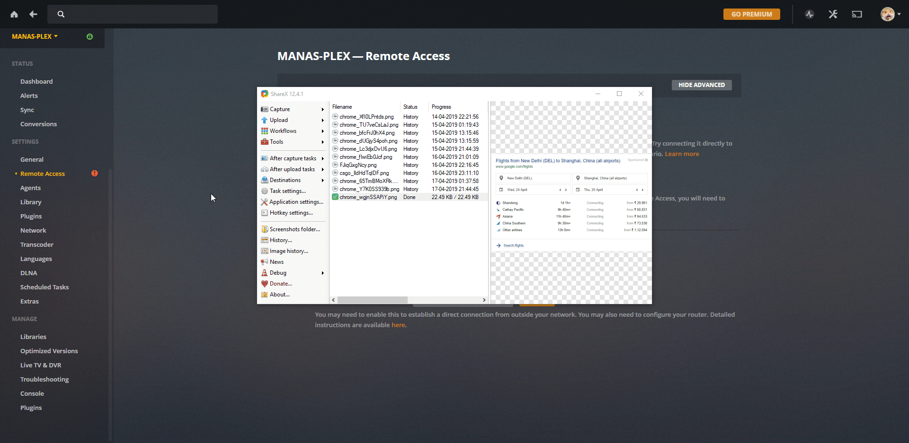Open Transcoder settings in the sidebar
Screen dimensions: 909x443
(37, 244)
